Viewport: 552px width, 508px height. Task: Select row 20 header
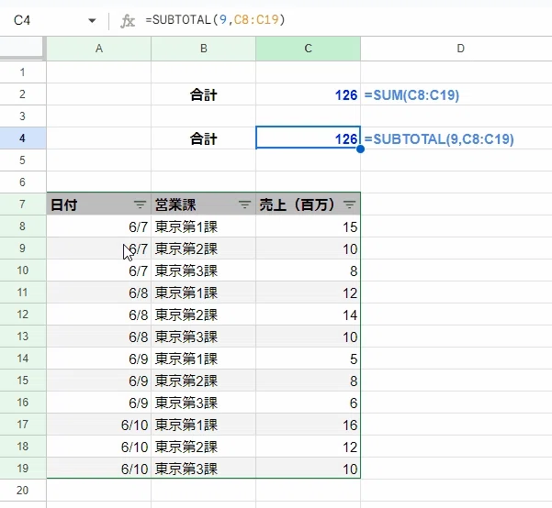pos(23,490)
